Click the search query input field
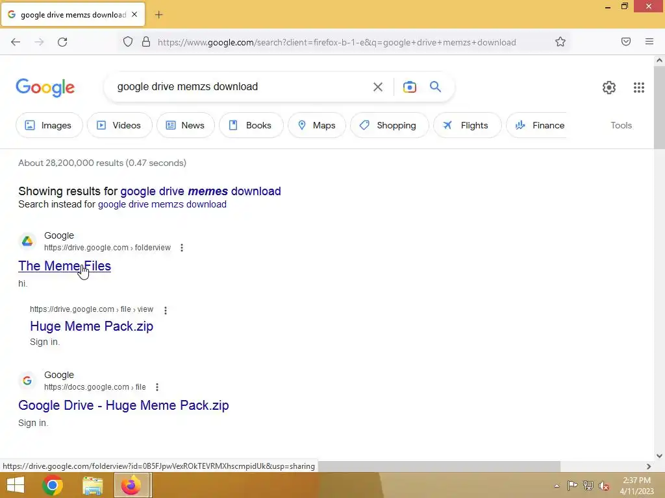The height and width of the screenshot is (498, 665). click(x=240, y=87)
